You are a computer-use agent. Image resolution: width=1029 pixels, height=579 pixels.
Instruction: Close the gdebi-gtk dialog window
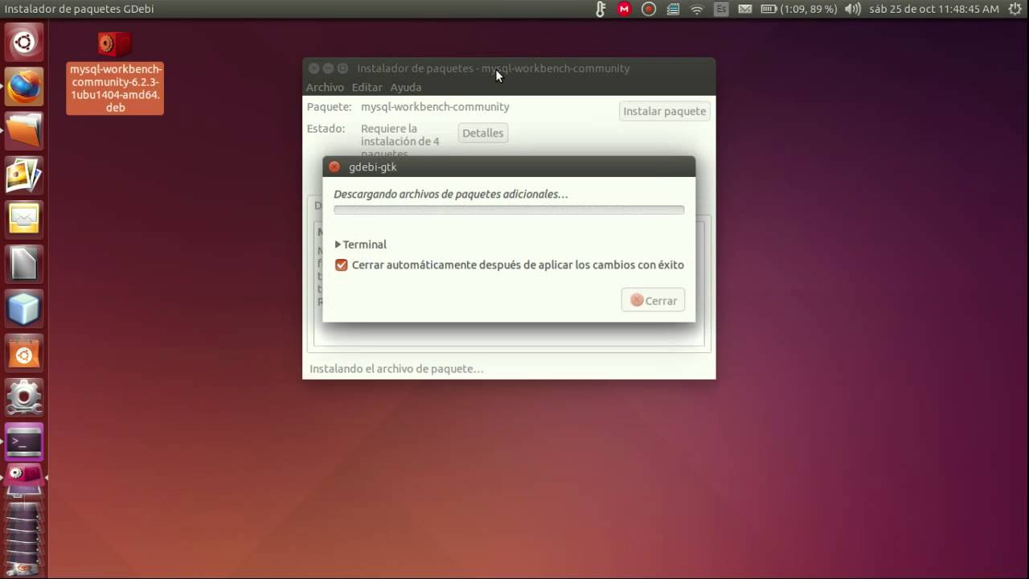pos(334,166)
